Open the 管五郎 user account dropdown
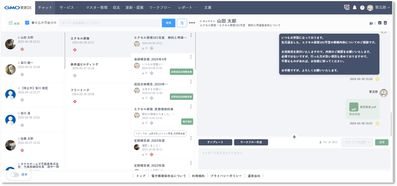 coord(382,8)
